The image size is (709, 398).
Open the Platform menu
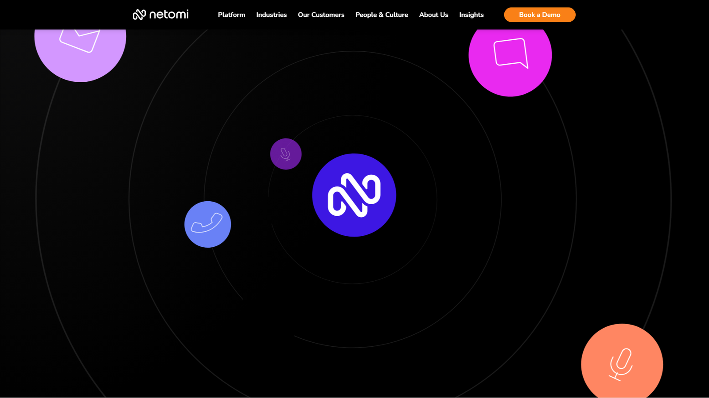[231, 15]
